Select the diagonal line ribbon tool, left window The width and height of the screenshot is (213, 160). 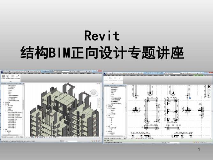tap(18, 76)
